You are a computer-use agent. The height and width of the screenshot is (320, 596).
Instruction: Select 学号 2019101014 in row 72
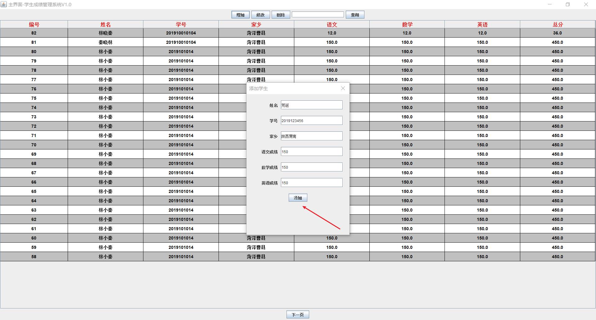click(181, 126)
